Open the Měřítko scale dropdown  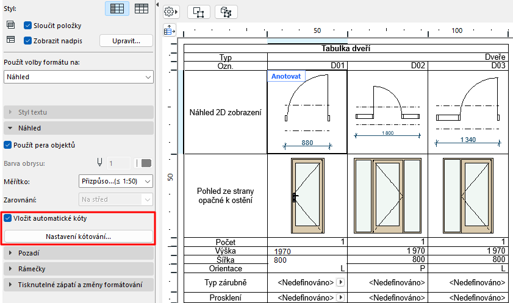(x=116, y=181)
